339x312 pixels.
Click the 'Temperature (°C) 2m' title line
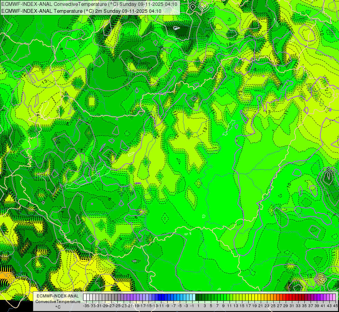[81, 11]
